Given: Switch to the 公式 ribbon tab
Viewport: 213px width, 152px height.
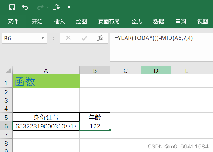Looking at the screenshot, I should click(136, 21).
